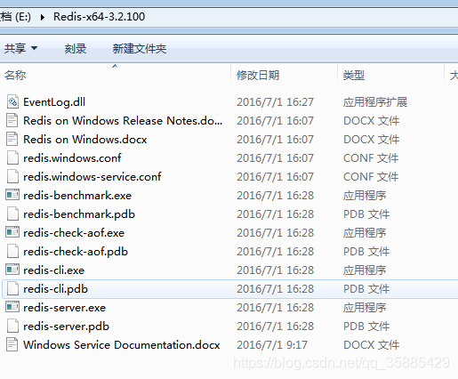Click the 应用程序 type of redis-server.exe
458x379 pixels.
[x=365, y=308]
